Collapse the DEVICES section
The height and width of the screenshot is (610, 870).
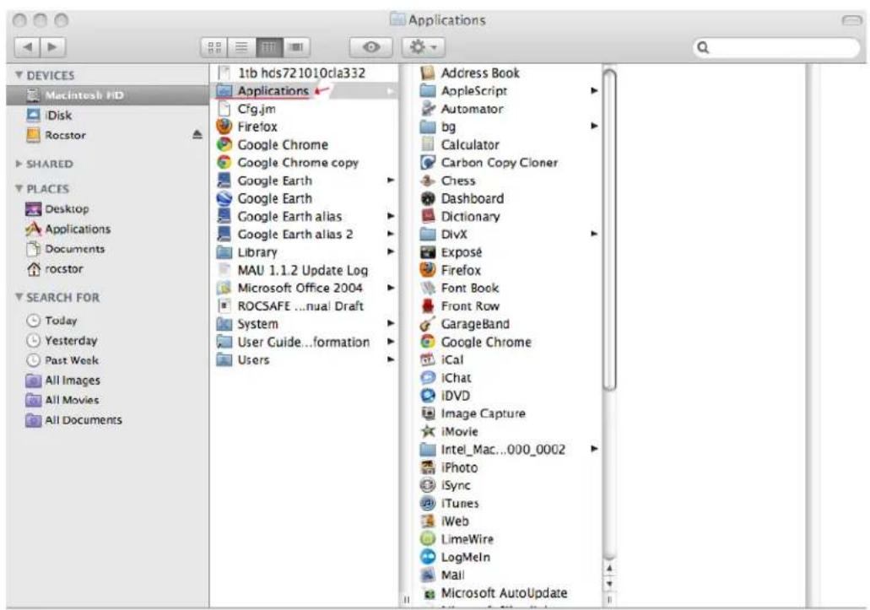[19, 75]
